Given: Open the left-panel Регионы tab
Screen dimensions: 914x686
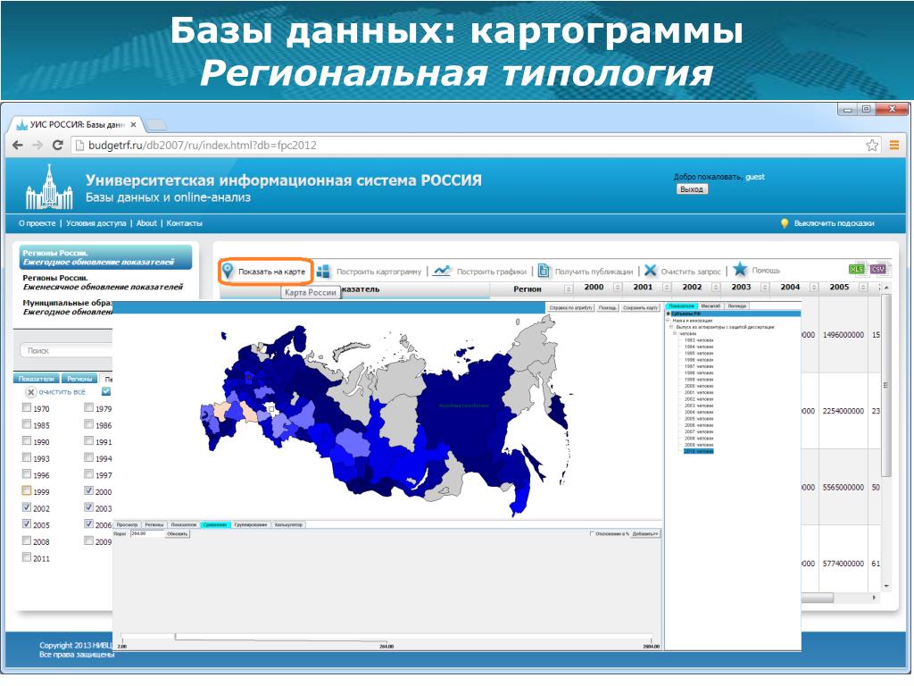Looking at the screenshot, I should (x=79, y=379).
